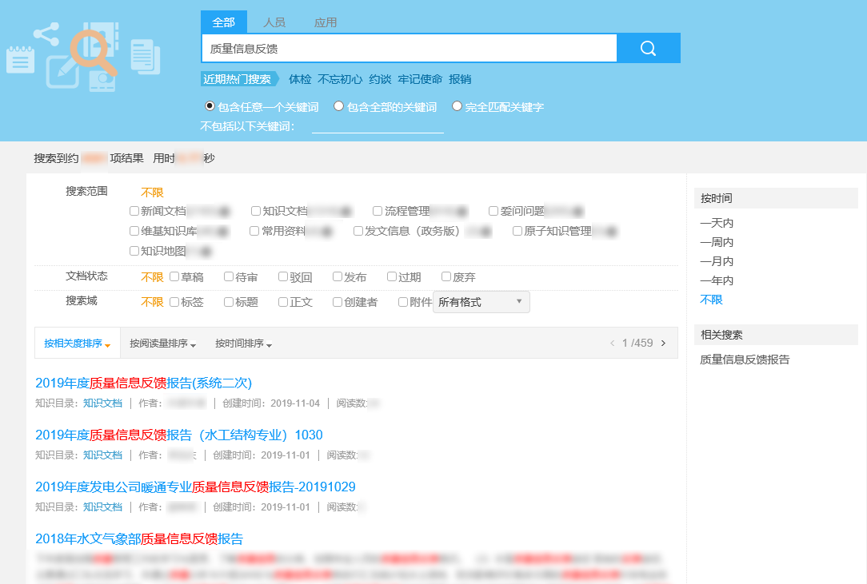Click the search box containing 质量信息反馈

tap(410, 49)
